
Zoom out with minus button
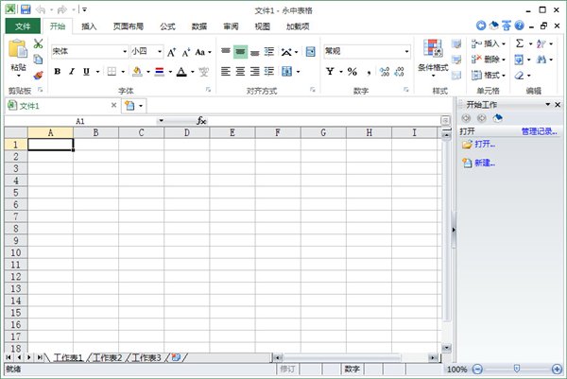pyautogui.click(x=477, y=369)
